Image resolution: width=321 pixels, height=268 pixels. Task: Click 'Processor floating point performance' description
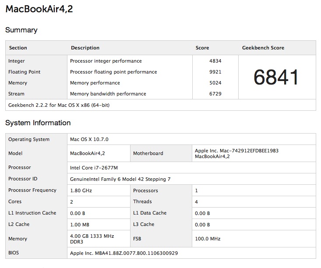(113, 72)
